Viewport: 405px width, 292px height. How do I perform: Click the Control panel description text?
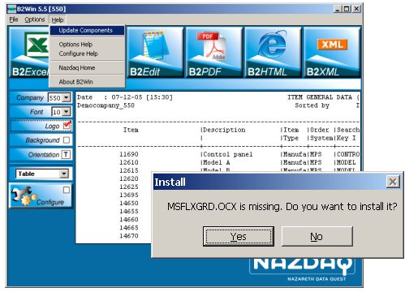click(x=228, y=154)
